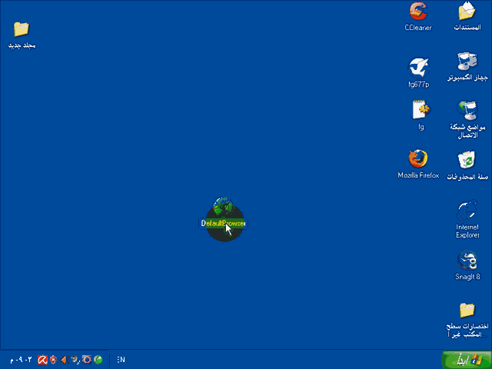This screenshot has height=369, width=492.
Task: Click the Avira red umbrella tray icon
Action: point(43,360)
